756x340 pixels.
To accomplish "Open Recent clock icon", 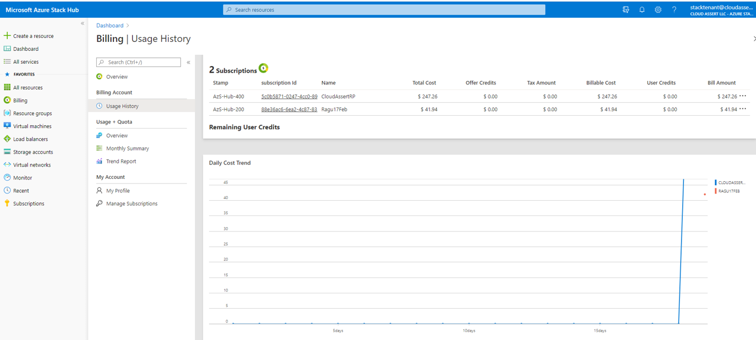I will 7,191.
